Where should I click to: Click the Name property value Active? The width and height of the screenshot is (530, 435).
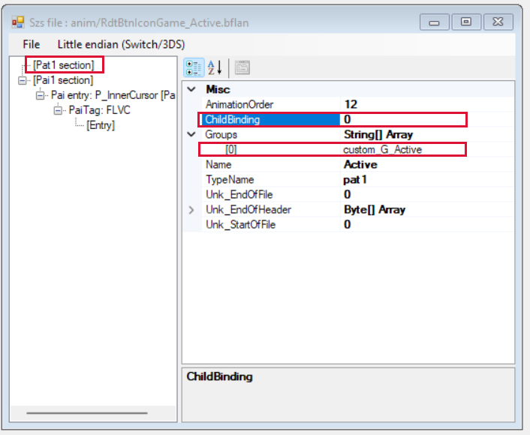(360, 164)
